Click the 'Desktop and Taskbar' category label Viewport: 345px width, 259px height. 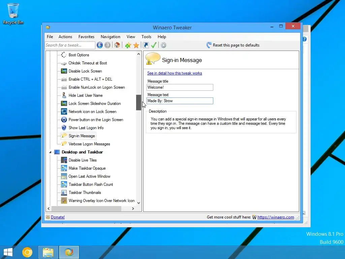[82, 152]
